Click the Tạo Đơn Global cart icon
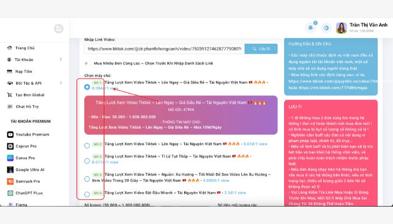Image resolution: width=393 pixels, height=224 pixels. [x=10, y=95]
